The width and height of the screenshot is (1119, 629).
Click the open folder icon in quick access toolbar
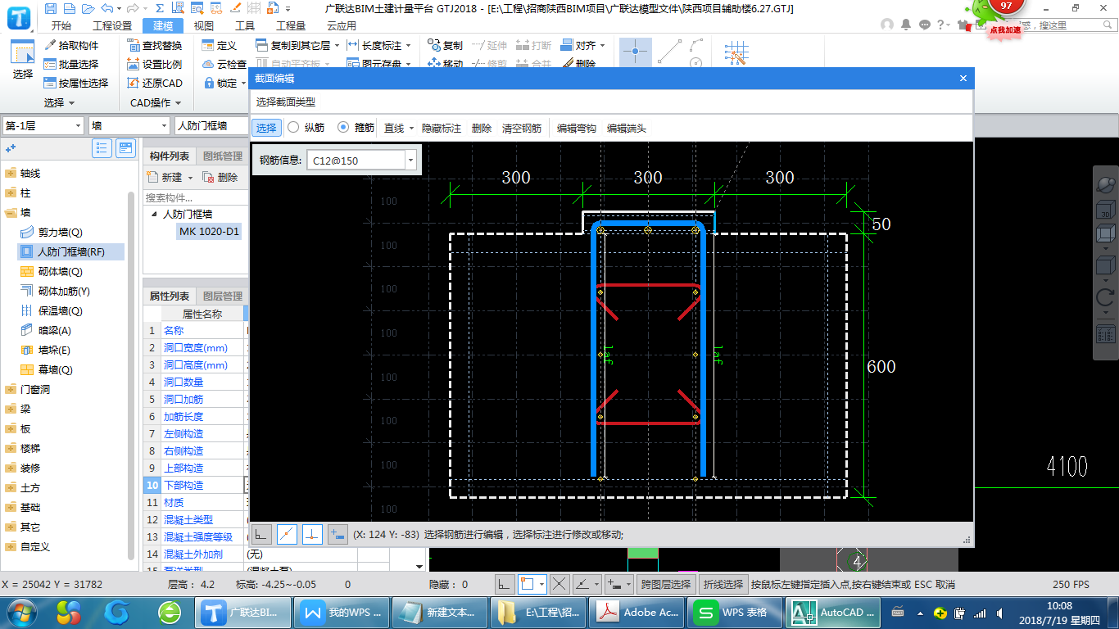(x=87, y=9)
